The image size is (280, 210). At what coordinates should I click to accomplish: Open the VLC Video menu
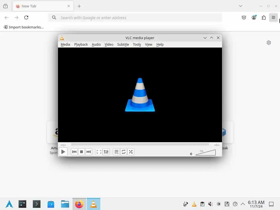pyautogui.click(x=109, y=45)
